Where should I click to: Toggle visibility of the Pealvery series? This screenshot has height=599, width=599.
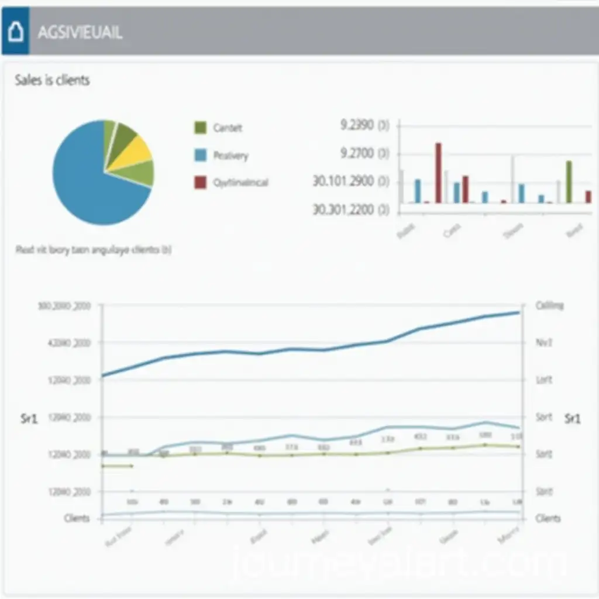(231, 155)
